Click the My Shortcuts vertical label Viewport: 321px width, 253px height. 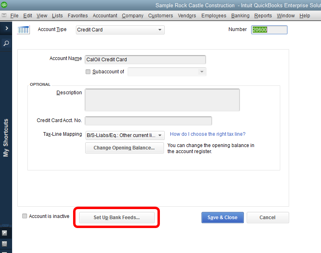6,138
